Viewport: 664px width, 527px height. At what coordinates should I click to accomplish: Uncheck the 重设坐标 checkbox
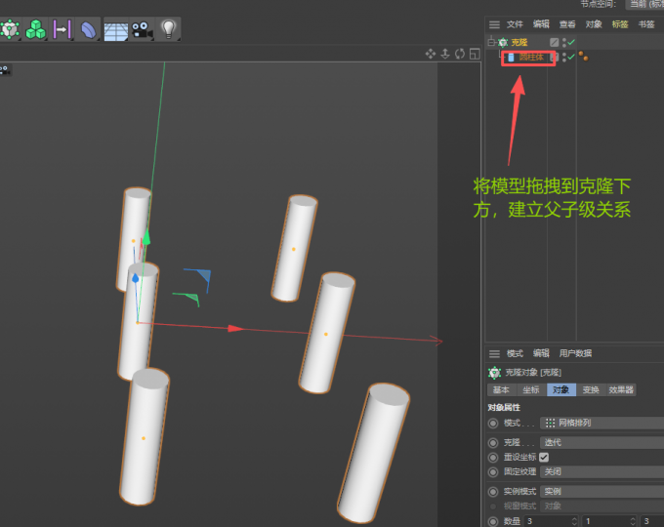[x=544, y=457]
